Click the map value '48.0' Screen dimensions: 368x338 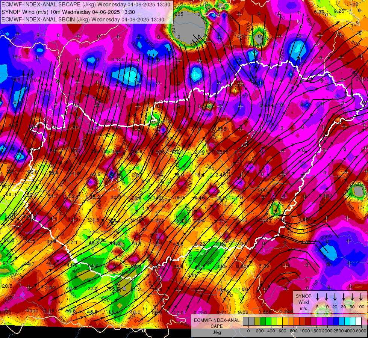click(135, 312)
